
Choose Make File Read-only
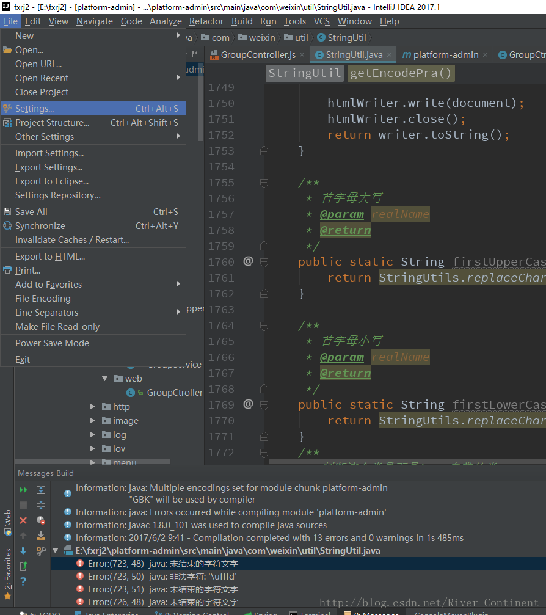pos(93,326)
